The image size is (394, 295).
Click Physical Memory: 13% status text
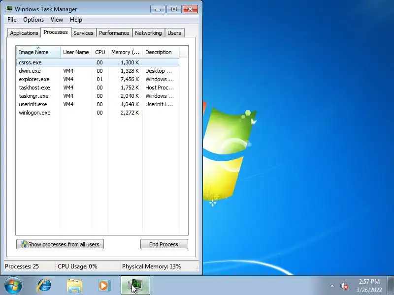pyautogui.click(x=152, y=266)
